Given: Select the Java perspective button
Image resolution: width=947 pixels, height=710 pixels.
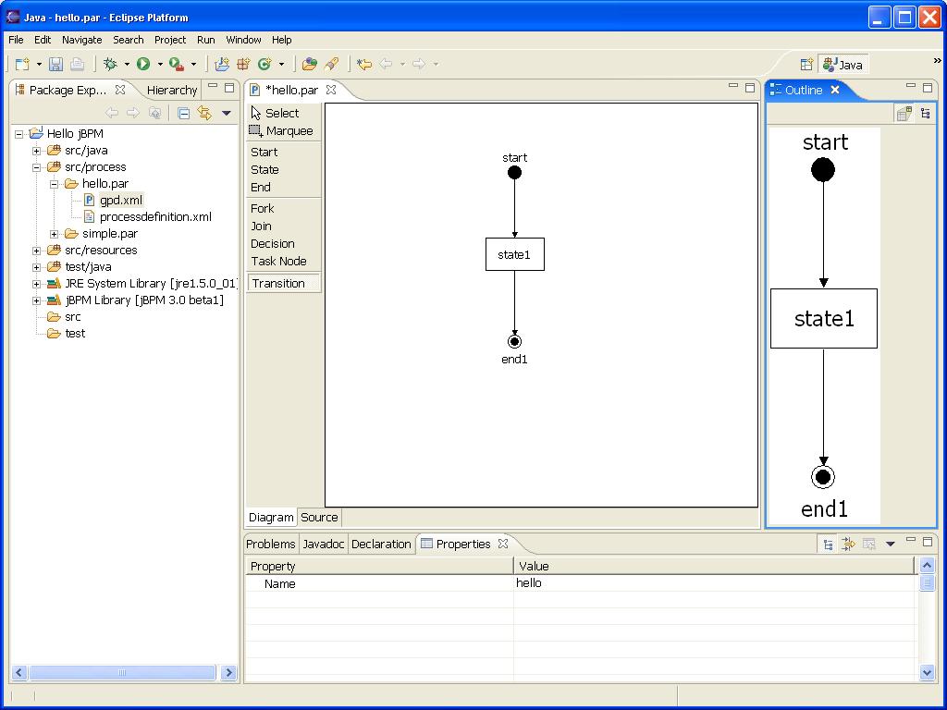Looking at the screenshot, I should [843, 65].
